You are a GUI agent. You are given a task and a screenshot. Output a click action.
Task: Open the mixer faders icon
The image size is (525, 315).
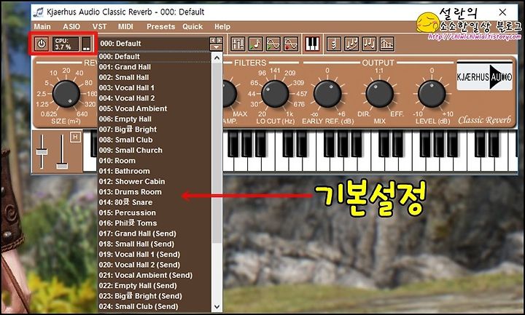[238, 44]
